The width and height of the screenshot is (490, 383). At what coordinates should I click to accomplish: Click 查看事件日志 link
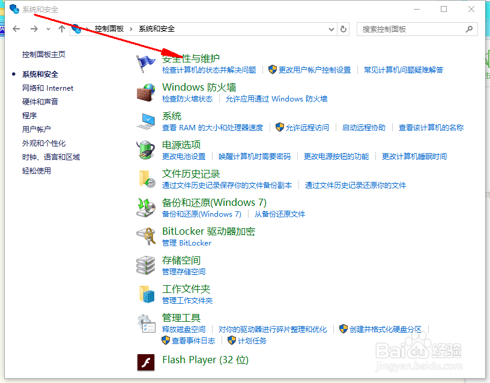193,341
